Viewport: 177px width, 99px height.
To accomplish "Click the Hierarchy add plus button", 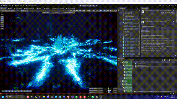I will 119,10.
